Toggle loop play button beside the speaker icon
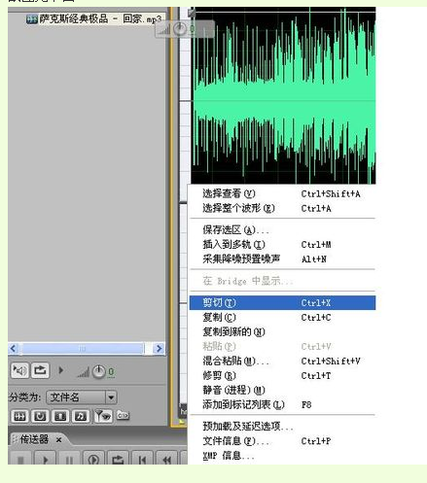 pos(40,370)
